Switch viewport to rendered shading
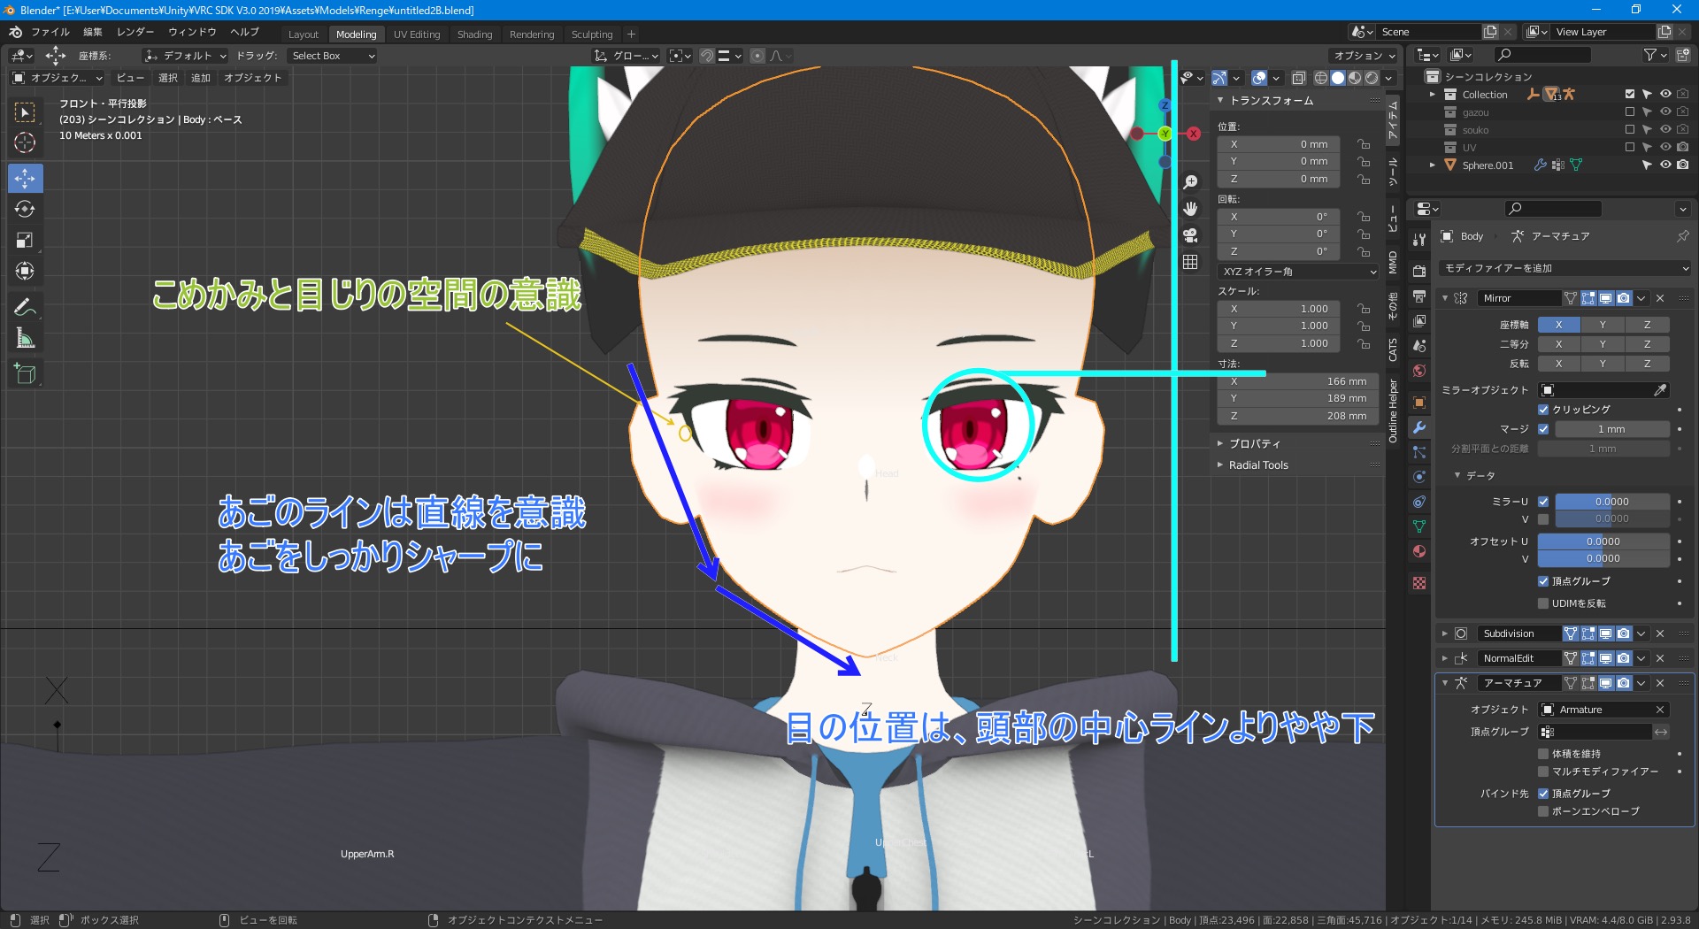Screen dimensions: 1699x929 pos(1372,78)
